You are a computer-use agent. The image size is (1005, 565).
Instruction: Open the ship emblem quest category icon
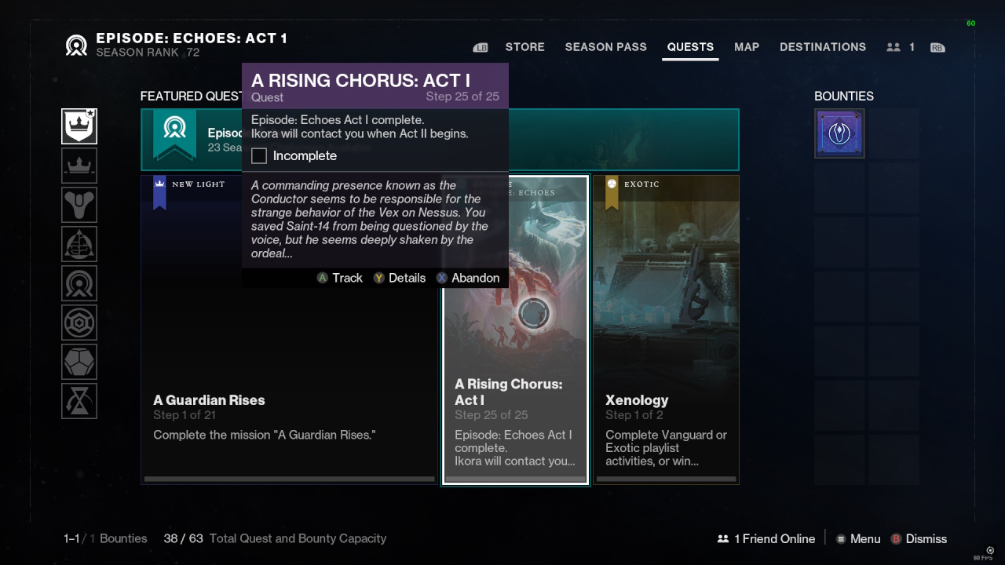[79, 244]
